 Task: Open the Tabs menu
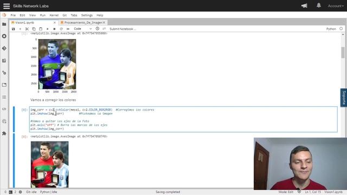(x=74, y=15)
